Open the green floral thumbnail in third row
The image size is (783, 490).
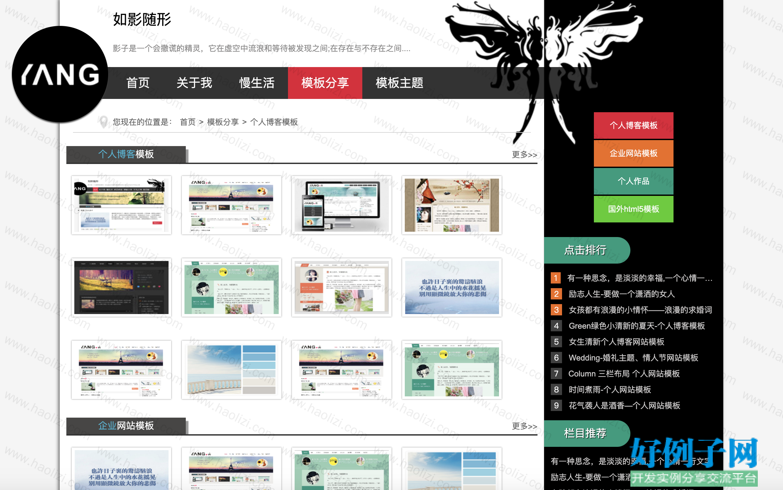click(452, 370)
